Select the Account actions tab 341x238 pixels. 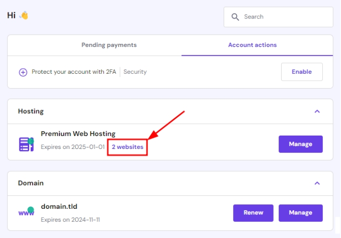252,45
